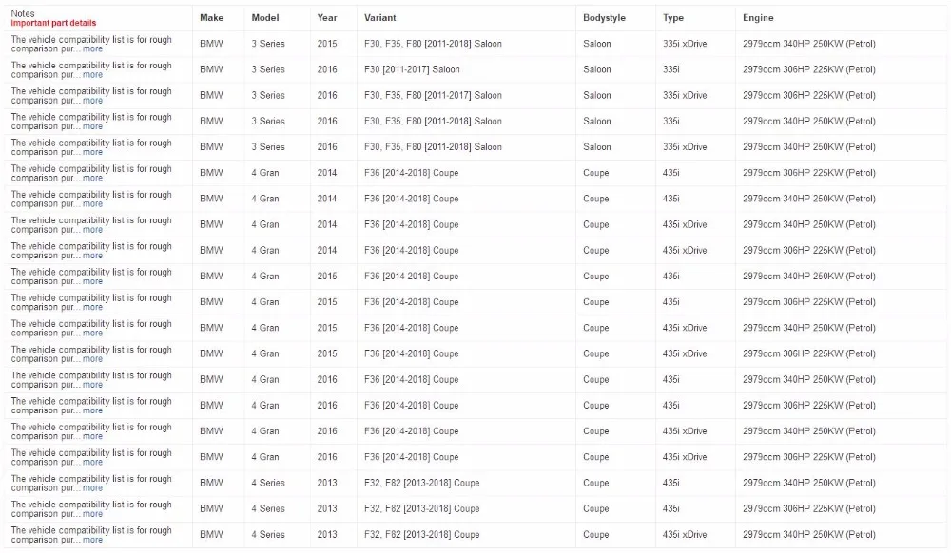Select the Model column header
This screenshot has width=951, height=553.
[265, 17]
